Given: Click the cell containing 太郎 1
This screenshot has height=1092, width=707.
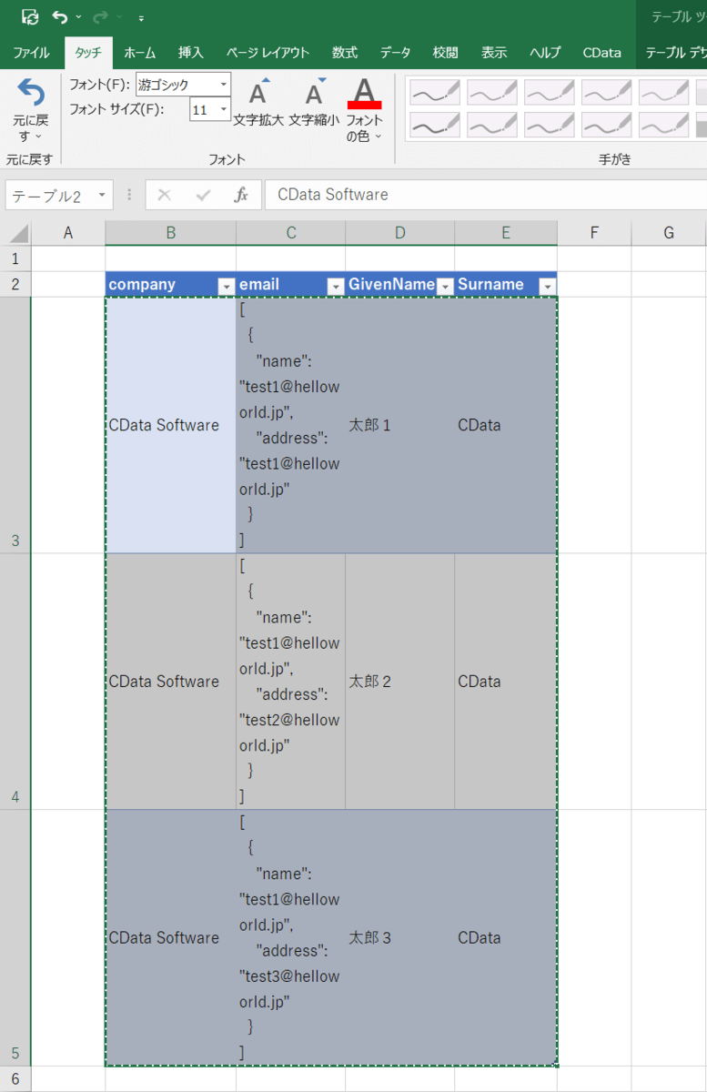Looking at the screenshot, I should [400, 425].
